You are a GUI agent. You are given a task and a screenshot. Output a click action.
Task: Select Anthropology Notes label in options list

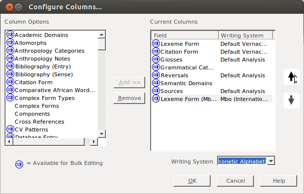click(x=42, y=59)
